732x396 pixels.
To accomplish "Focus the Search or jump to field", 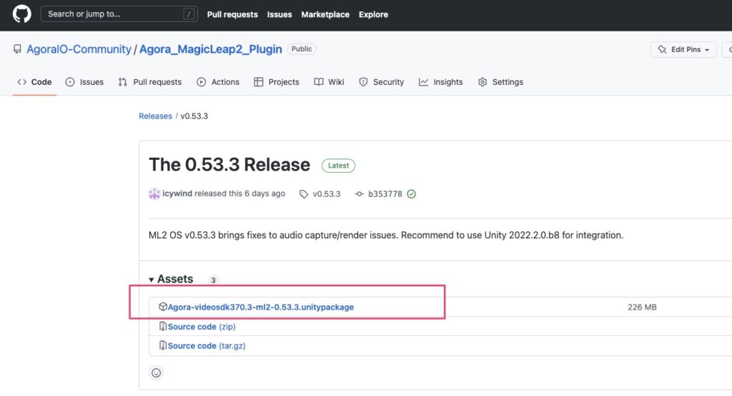I will click(119, 14).
